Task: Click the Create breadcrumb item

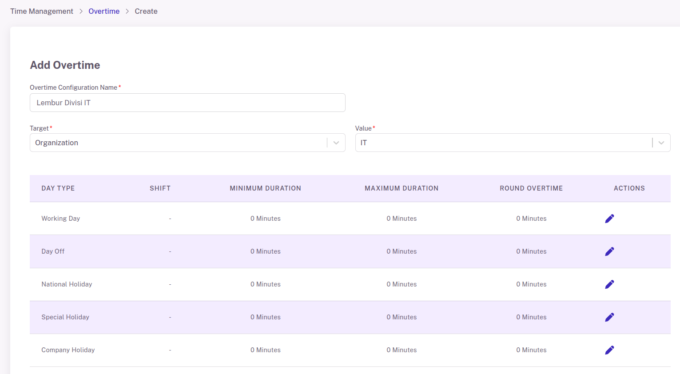Action: pos(146,11)
